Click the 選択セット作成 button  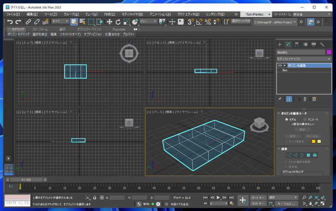tap(241, 21)
